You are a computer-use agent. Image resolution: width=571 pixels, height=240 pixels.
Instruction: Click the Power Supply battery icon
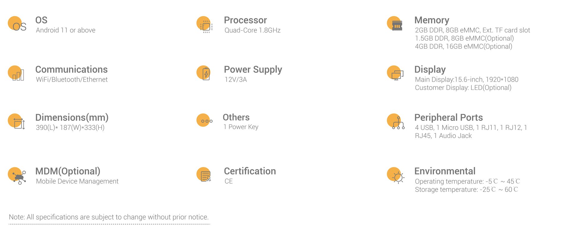click(x=204, y=73)
